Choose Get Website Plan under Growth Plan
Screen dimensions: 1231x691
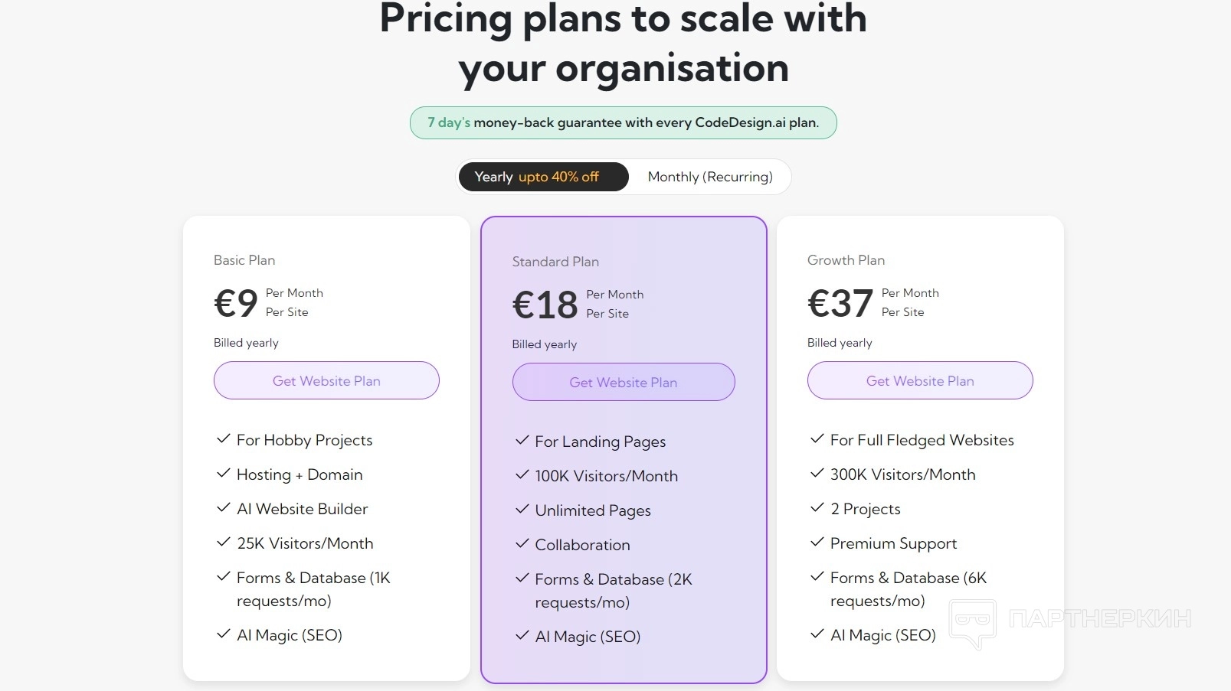click(x=919, y=380)
